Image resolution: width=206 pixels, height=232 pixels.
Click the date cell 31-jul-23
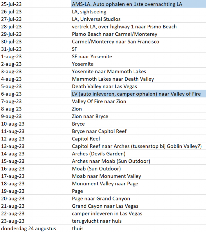12,49
